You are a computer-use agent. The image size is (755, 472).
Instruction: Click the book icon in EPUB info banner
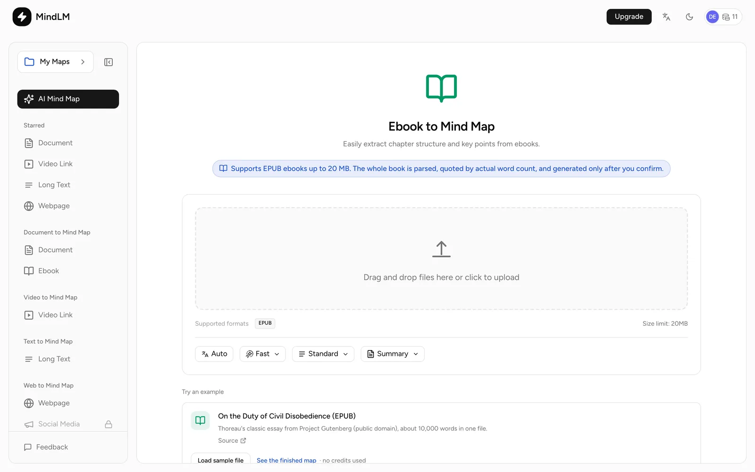coord(223,169)
